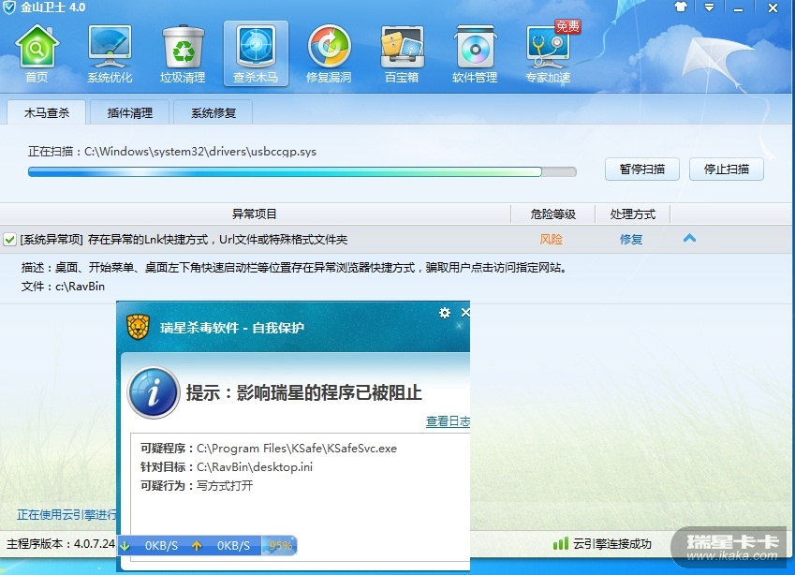Click 暂停扫描 pause scan button

(x=641, y=169)
